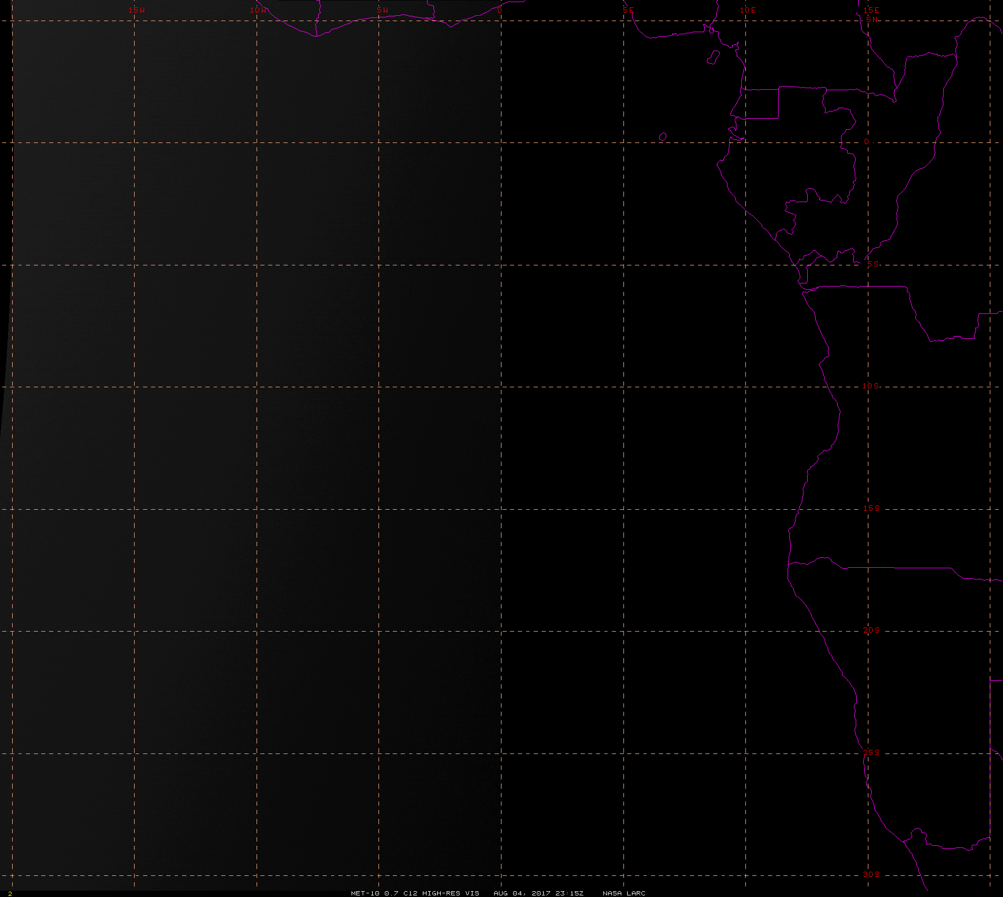Click the 30S latitude label

tap(872, 874)
